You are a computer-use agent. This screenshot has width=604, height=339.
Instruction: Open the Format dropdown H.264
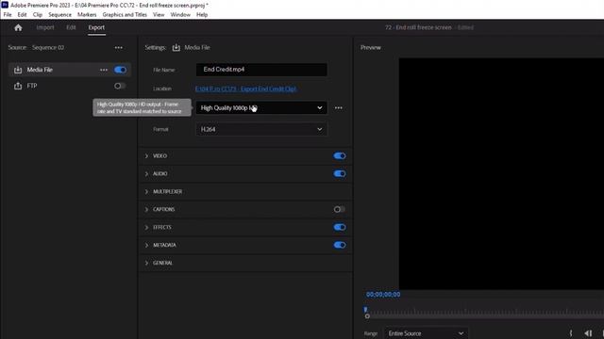261,130
